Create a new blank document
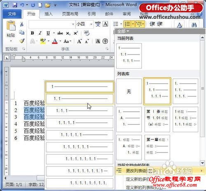The width and height of the screenshot is (206, 191). pos(40,5)
